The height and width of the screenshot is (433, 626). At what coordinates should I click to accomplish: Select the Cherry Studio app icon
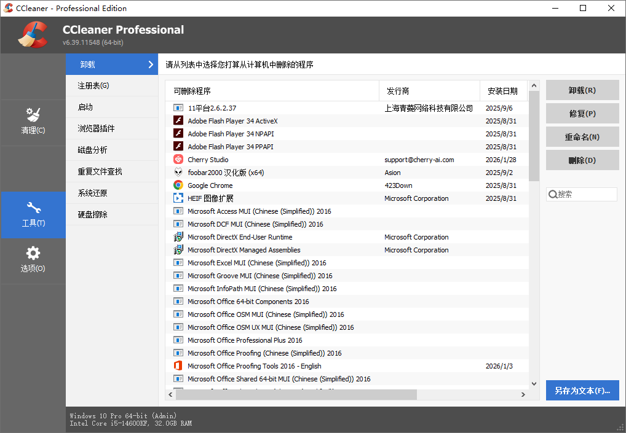(x=178, y=160)
